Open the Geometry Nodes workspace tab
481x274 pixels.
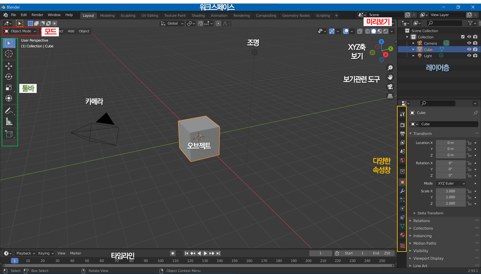click(x=296, y=15)
